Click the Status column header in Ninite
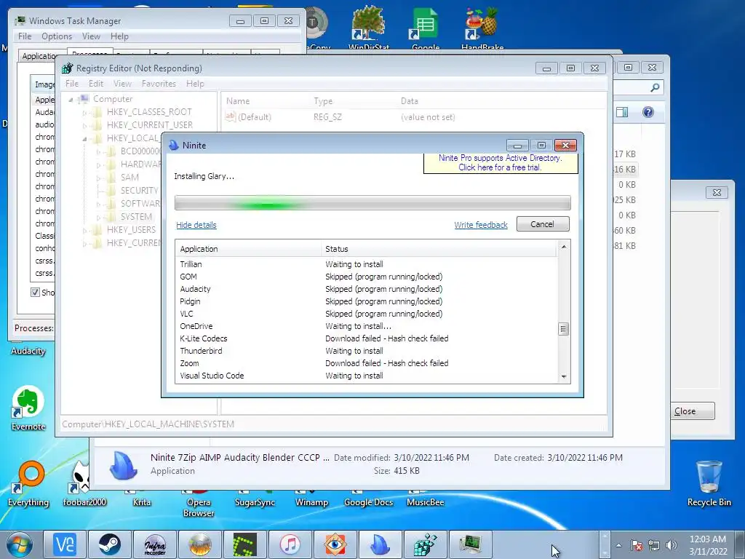 (x=439, y=249)
